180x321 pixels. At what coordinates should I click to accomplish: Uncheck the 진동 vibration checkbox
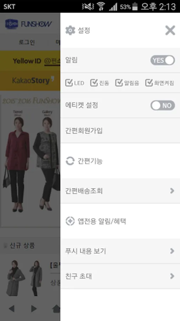click(94, 83)
